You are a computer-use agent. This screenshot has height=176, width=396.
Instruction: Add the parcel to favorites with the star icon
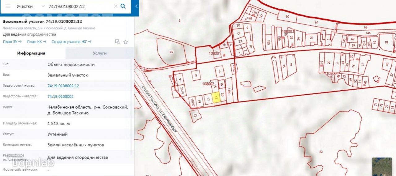[126, 42]
